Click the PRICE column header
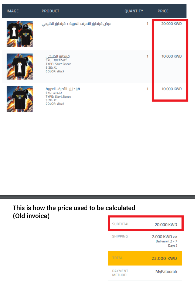This screenshot has height=285, width=195. pos(163,11)
